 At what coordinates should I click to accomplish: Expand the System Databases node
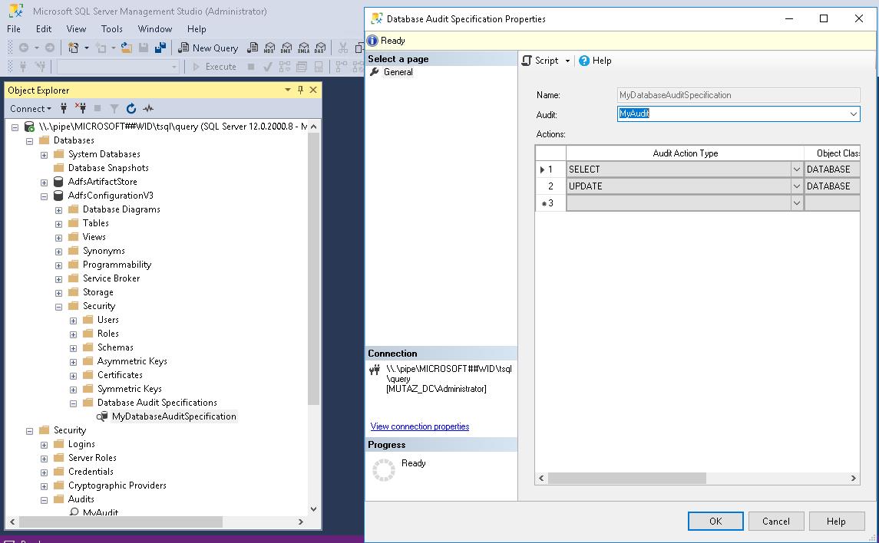click(x=45, y=154)
